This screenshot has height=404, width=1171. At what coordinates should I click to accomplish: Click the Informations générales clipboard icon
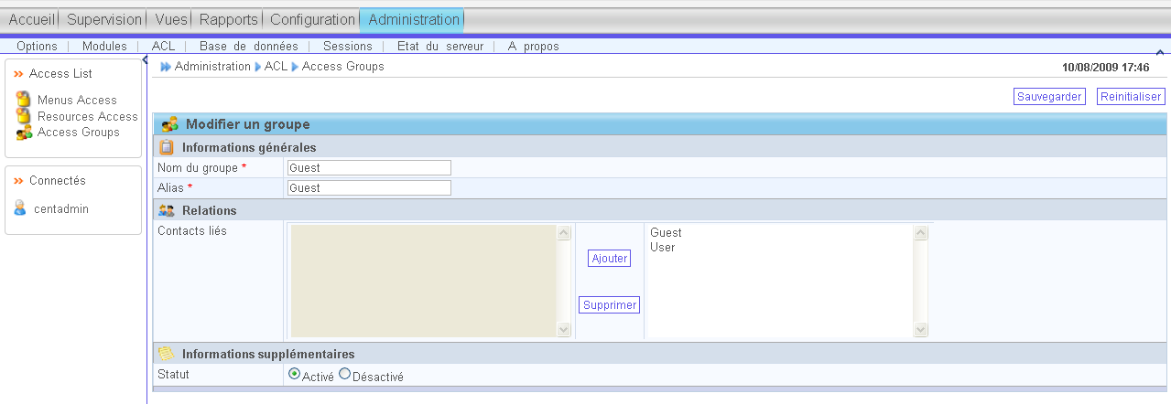tap(167, 147)
